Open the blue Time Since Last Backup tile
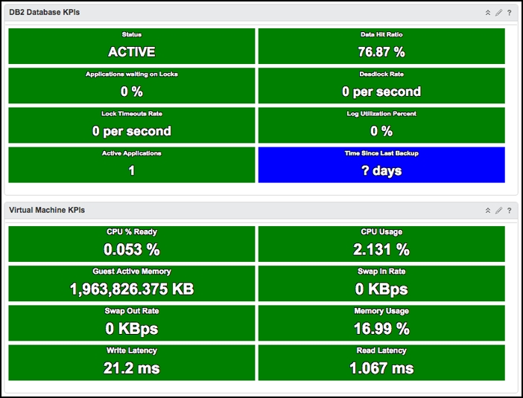 381,165
